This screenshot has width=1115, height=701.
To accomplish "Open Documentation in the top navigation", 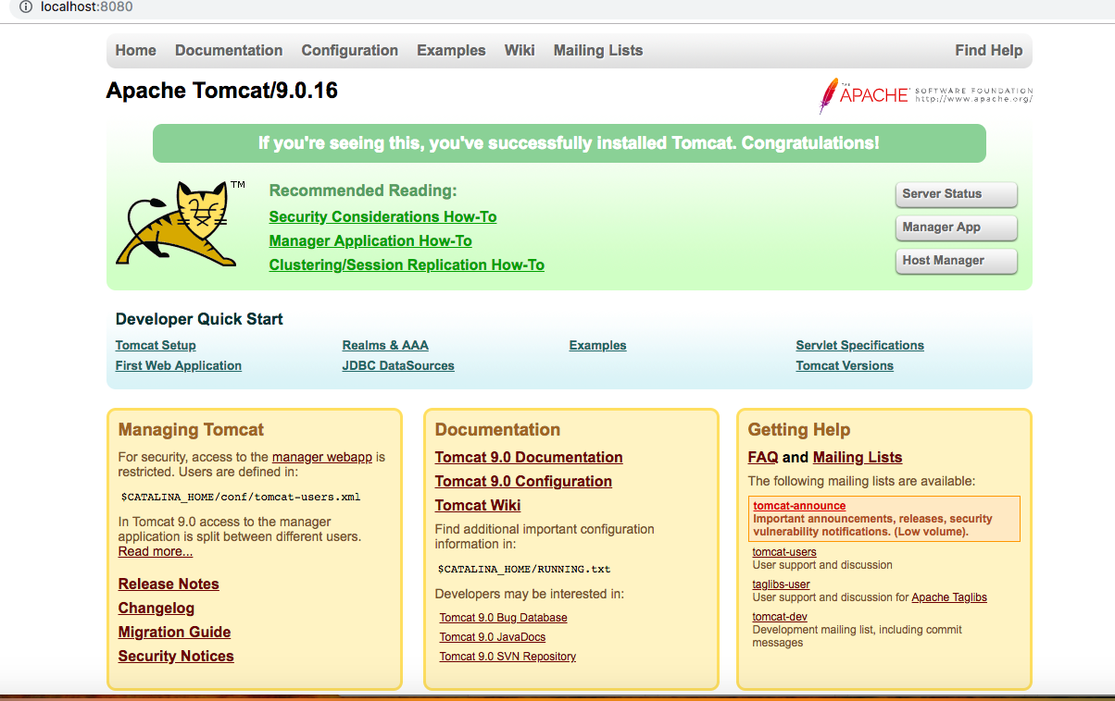I will (229, 51).
